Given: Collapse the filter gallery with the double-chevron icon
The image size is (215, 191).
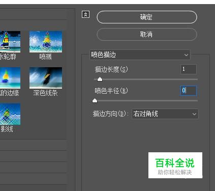Looking at the screenshot, I should 85,14.
